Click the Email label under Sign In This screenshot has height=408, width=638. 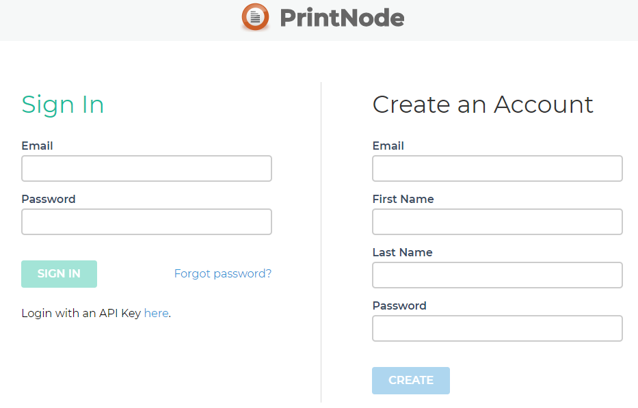[x=37, y=146]
